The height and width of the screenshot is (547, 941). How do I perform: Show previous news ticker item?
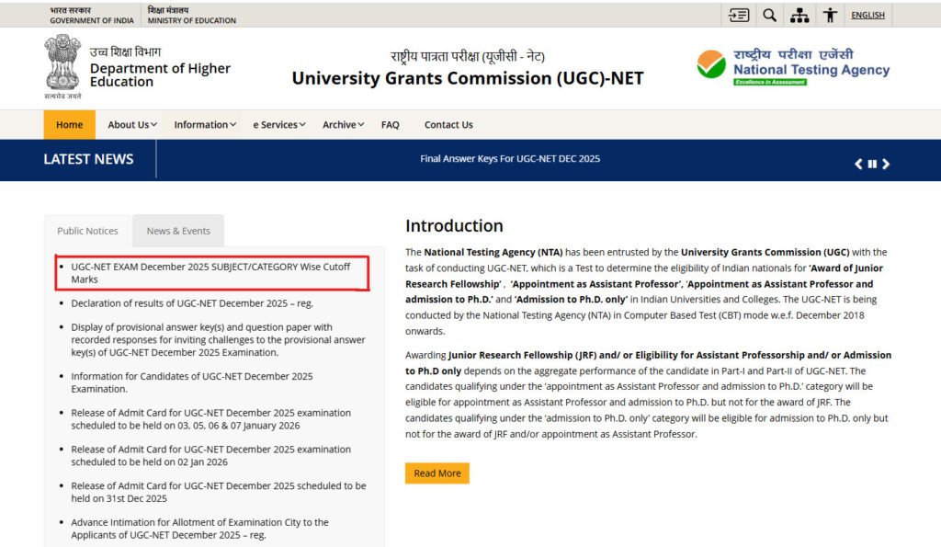(858, 164)
